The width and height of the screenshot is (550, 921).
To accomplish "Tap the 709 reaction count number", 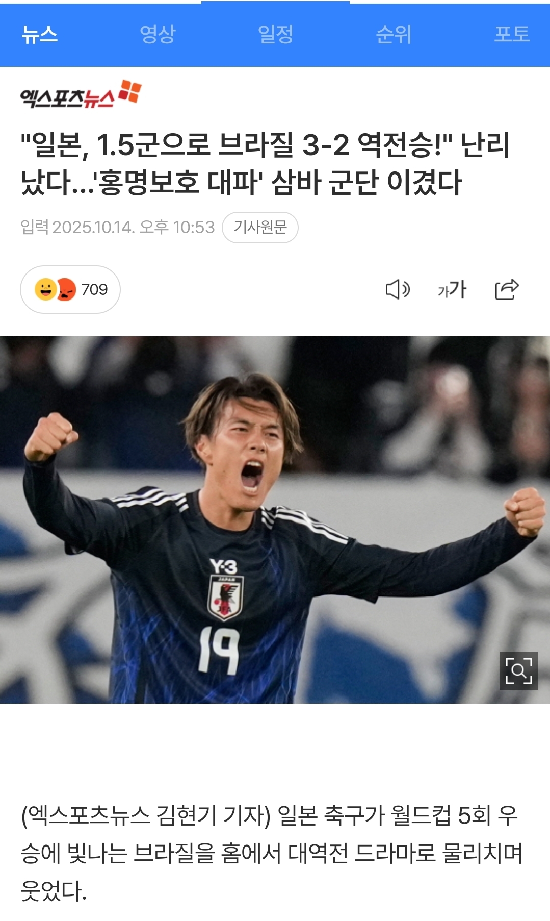I will (95, 289).
